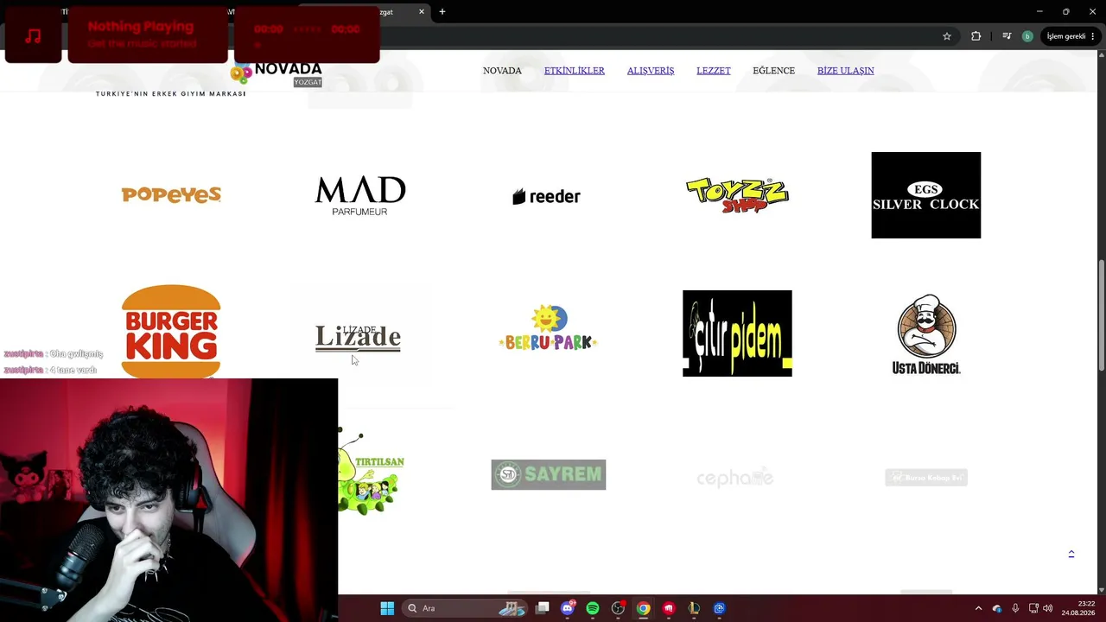Open the volume control in the system tray
Viewport: 1106px width, 622px height.
(x=1048, y=608)
